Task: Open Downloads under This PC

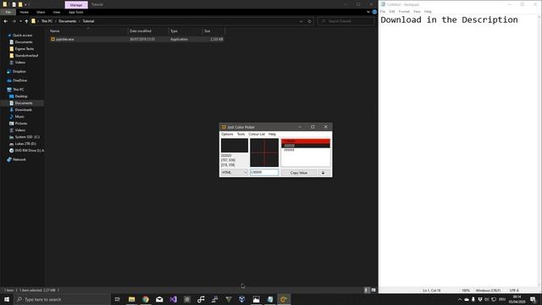Action: point(23,109)
